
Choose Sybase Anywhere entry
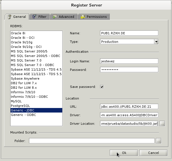tap(36, 79)
